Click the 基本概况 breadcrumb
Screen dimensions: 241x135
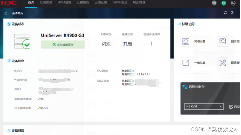point(18,13)
